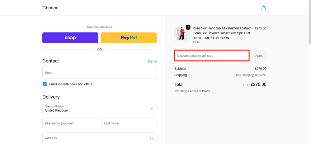The height and width of the screenshot is (144, 311).
Task: Click the item quantity badge on product
Action: (x=188, y=27)
